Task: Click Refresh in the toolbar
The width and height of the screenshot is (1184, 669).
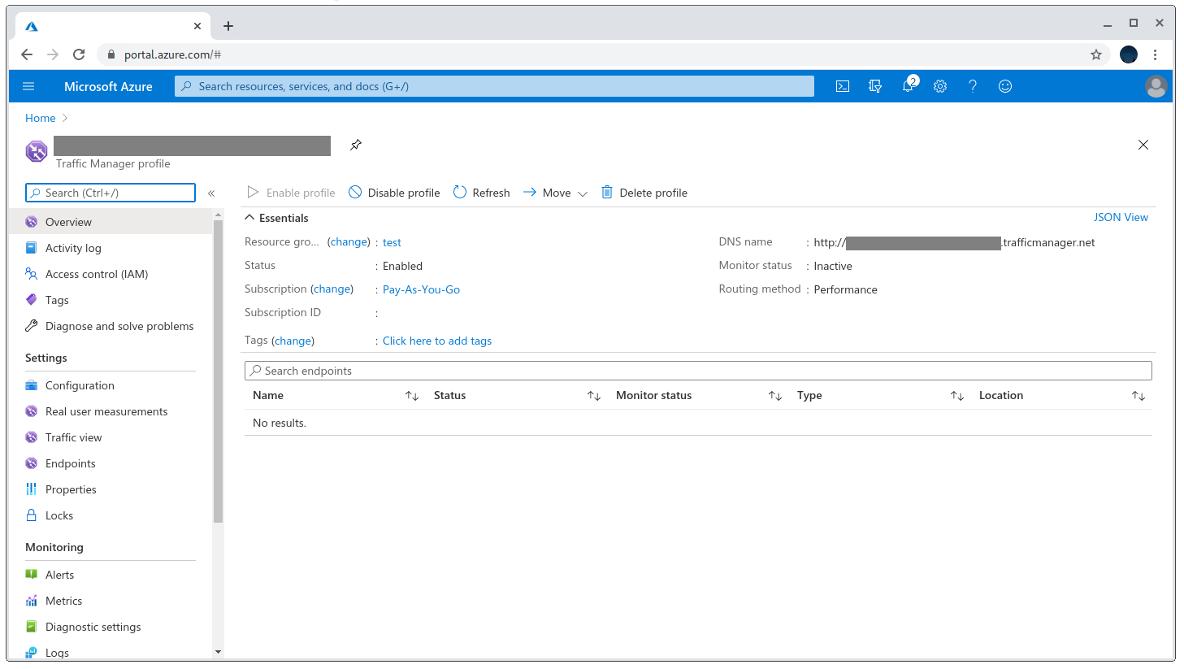Action: pyautogui.click(x=482, y=193)
